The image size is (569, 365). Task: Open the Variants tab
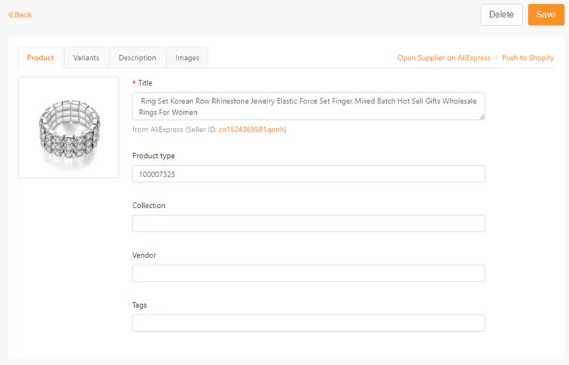click(x=86, y=58)
